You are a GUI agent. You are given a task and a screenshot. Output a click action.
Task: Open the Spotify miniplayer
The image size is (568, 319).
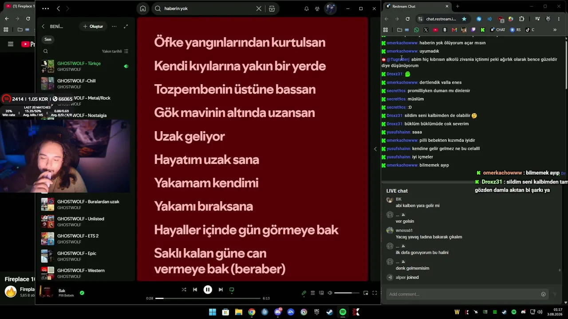[366, 293]
